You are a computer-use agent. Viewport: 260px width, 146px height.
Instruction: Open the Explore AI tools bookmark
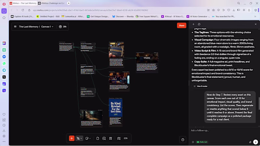22,17
